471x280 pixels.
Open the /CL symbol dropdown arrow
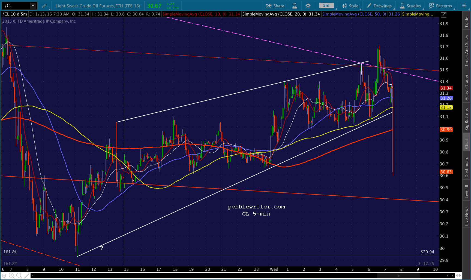pos(33,6)
